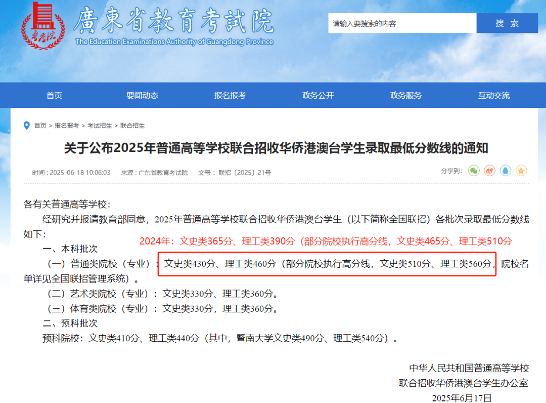Screen dimensions: 546x403
Task: Click the 中华人民共和国普通高等学校 signature line
Action: (x=469, y=368)
